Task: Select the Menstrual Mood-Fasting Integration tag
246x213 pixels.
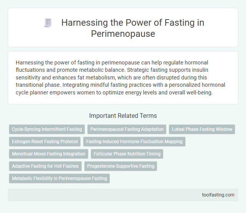Action: coord(48,154)
